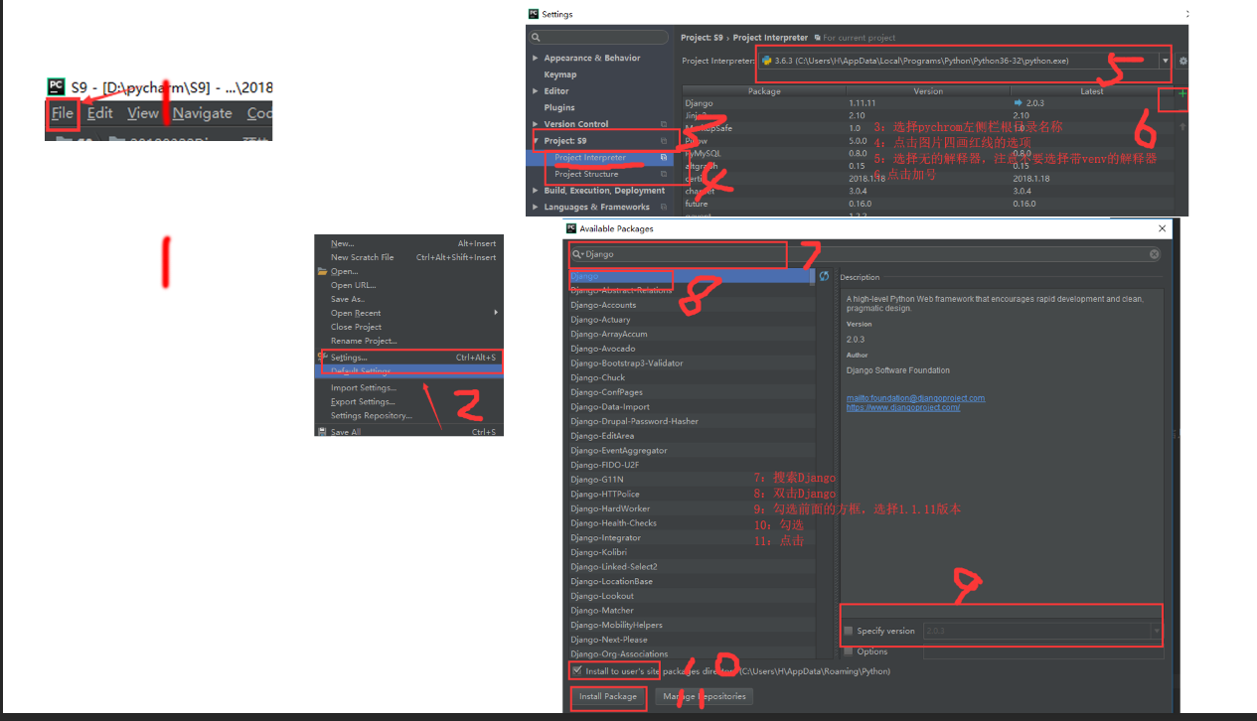Select New Scratch File menu entry
The height and width of the screenshot is (721, 1257).
coord(409,257)
